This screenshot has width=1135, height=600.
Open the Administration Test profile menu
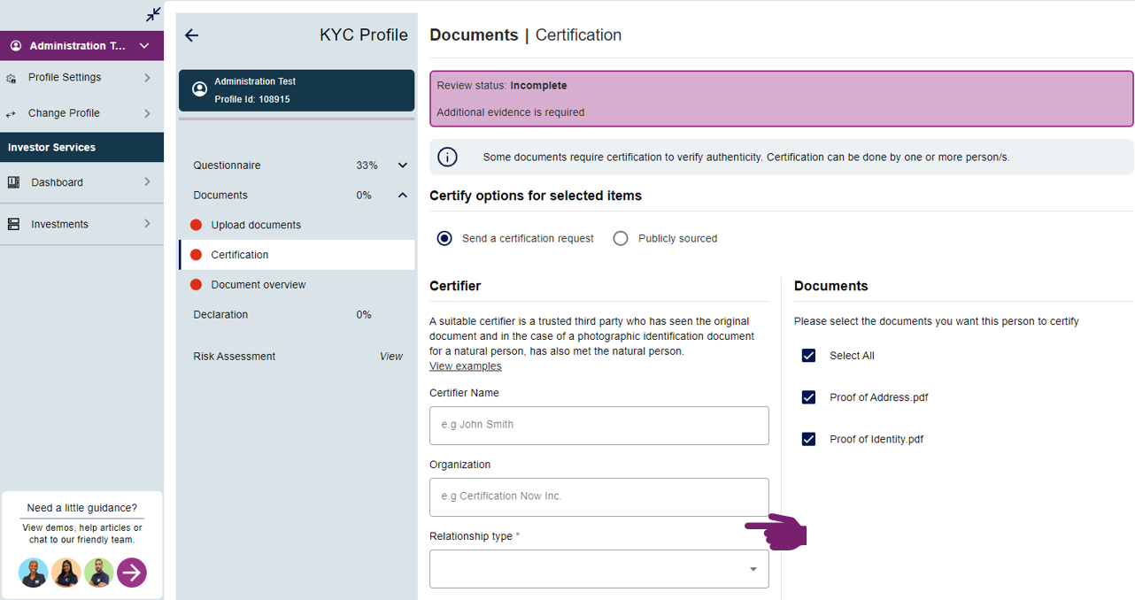(81, 46)
